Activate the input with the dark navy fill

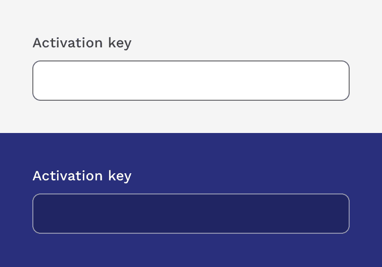coord(191,214)
